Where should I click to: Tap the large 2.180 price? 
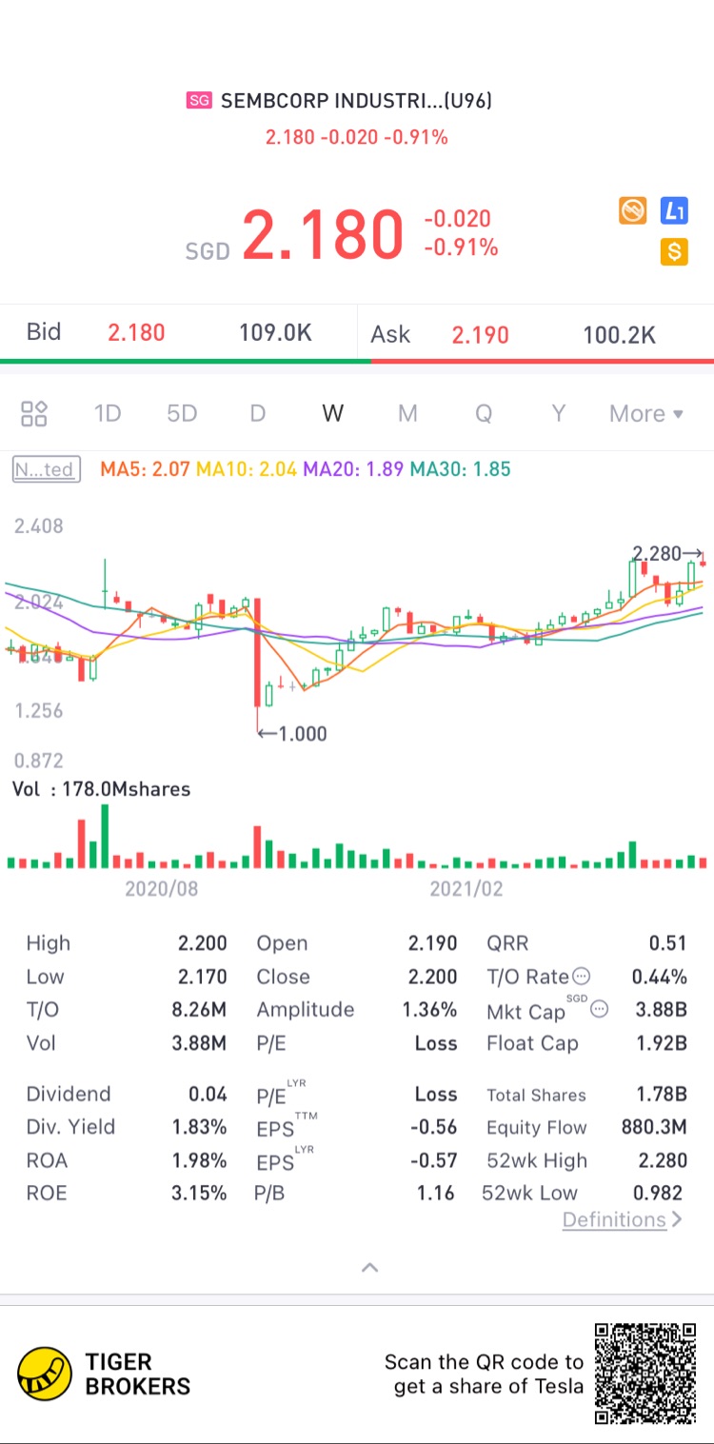click(323, 234)
